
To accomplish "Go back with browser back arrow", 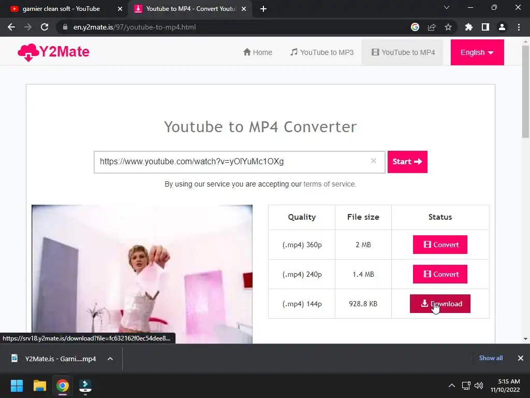I will 11,27.
